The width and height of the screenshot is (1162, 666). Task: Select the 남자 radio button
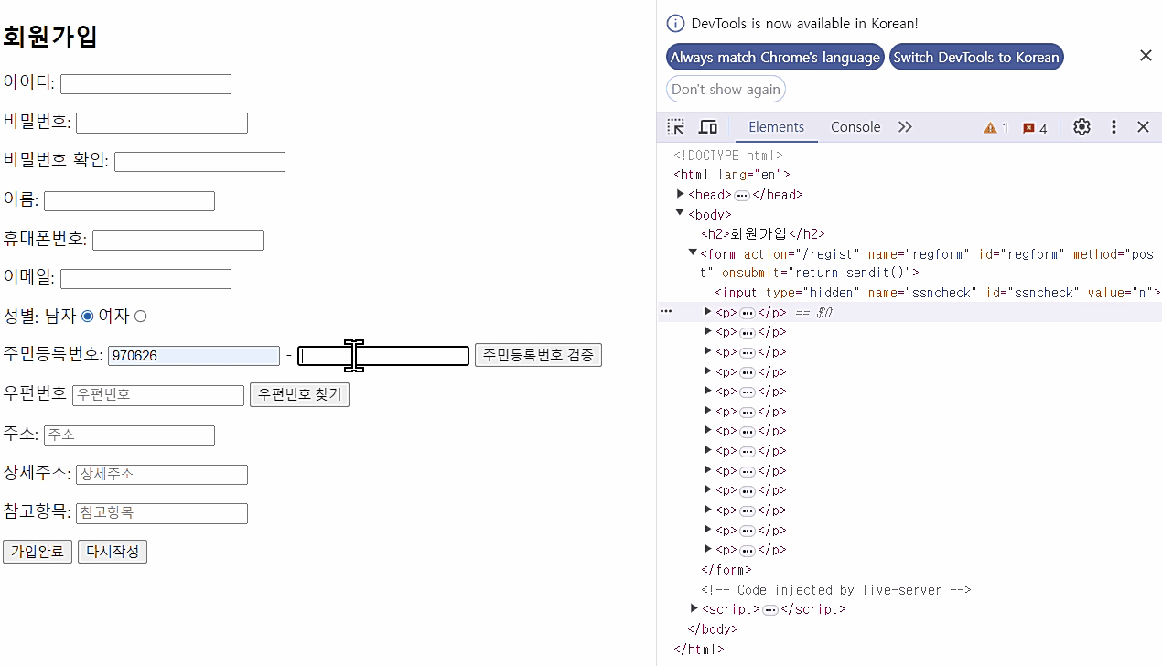click(88, 317)
